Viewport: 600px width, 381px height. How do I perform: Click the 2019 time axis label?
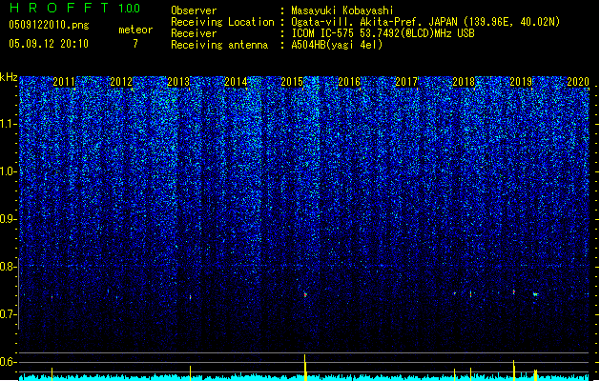click(x=521, y=82)
